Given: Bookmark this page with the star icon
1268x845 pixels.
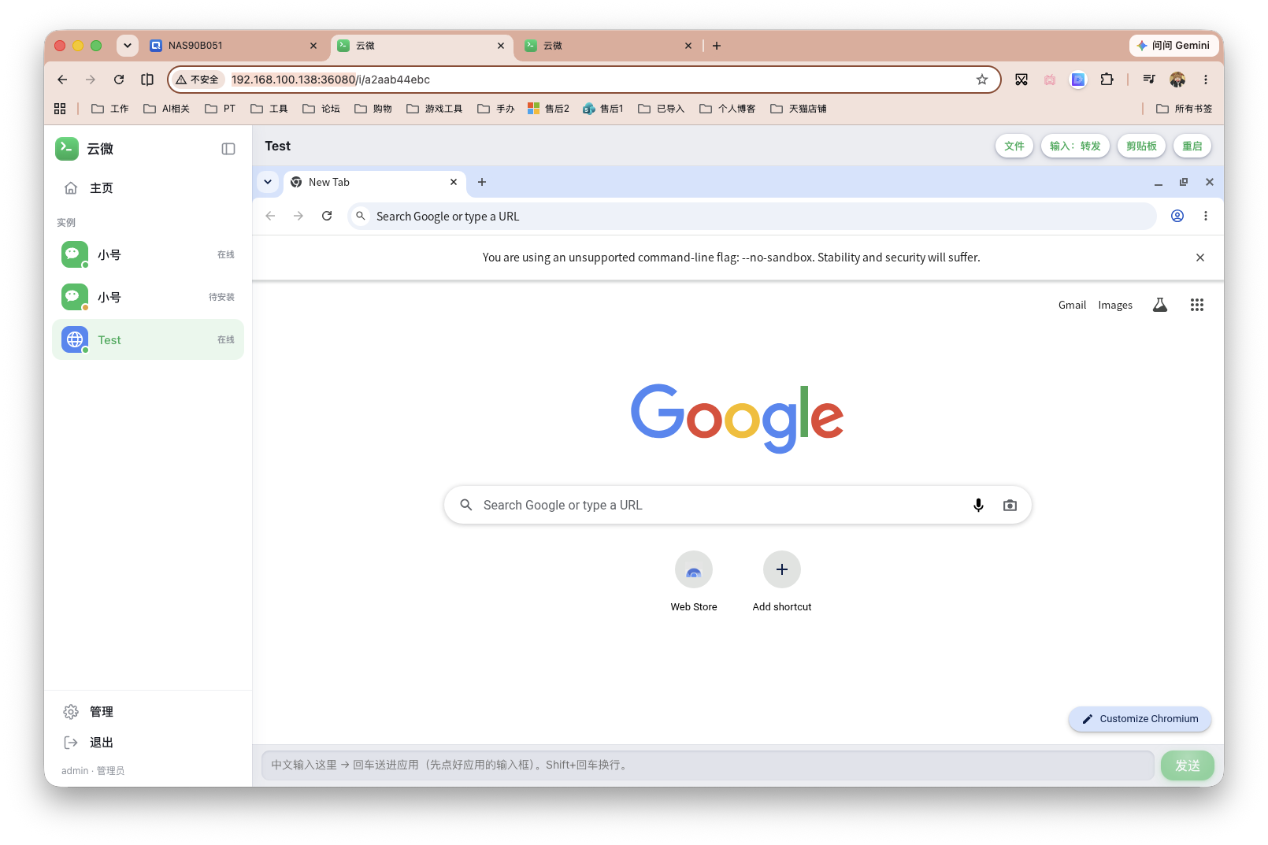Looking at the screenshot, I should pyautogui.click(x=982, y=80).
